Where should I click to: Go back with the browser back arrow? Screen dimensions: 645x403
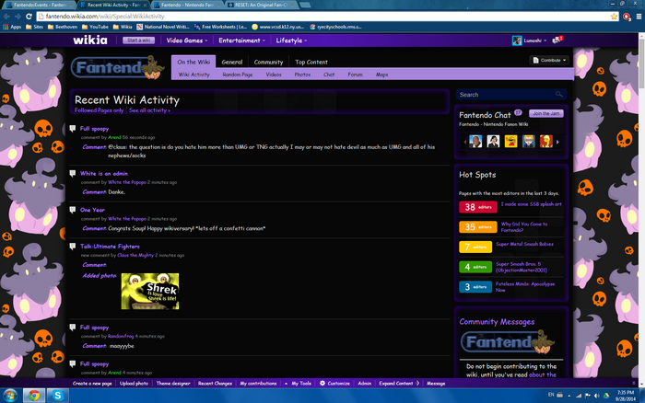point(6,17)
